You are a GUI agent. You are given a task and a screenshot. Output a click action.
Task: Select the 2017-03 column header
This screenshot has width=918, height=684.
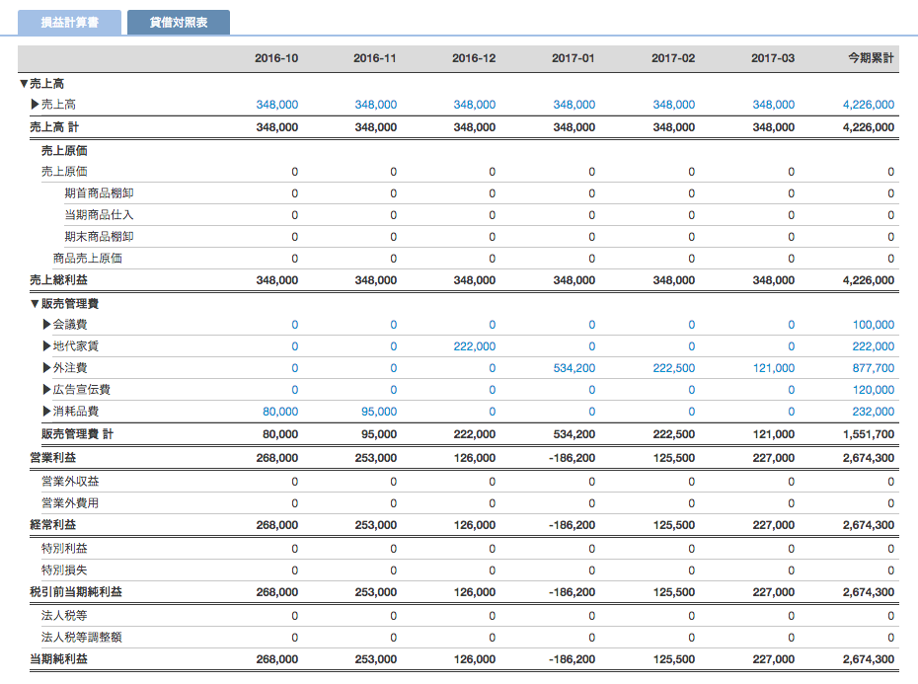coord(773,58)
